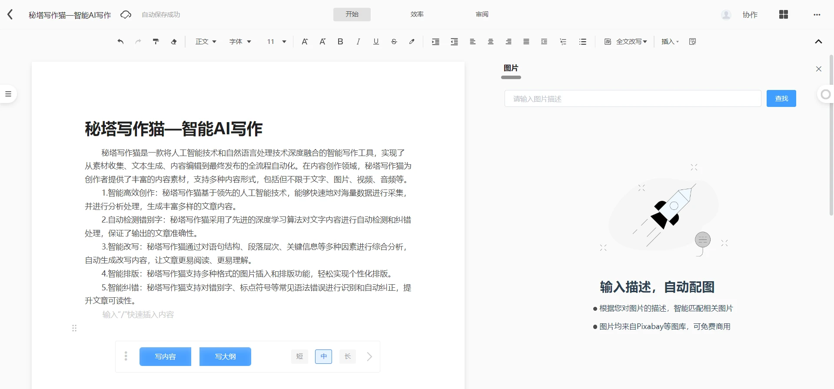The width and height of the screenshot is (834, 389).
Task: Open the more options ellipsis menu
Action: [817, 15]
